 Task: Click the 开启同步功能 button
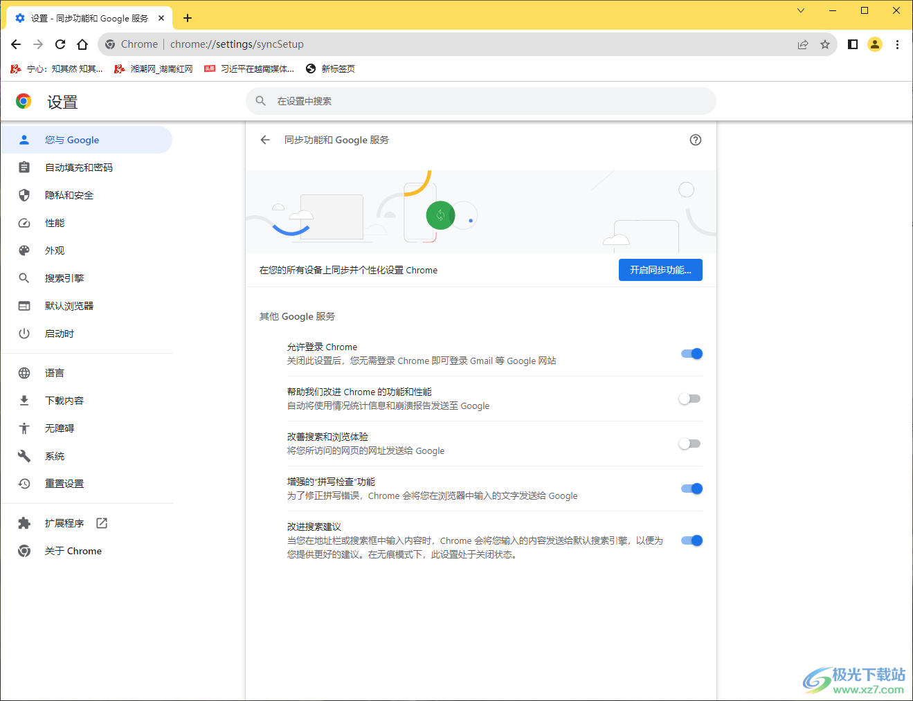(660, 270)
